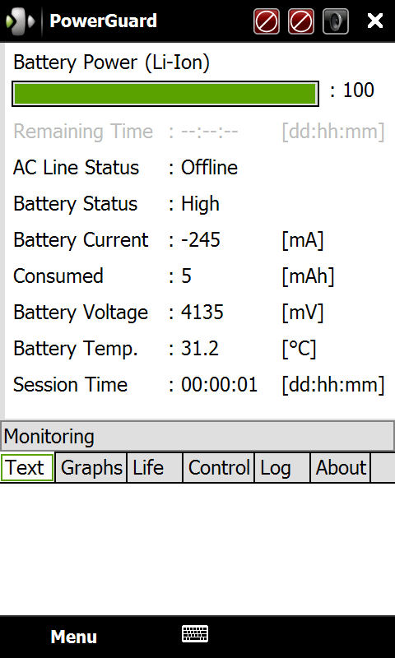The width and height of the screenshot is (395, 658).
Task: Click the PowerGuard title text
Action: click(x=103, y=21)
